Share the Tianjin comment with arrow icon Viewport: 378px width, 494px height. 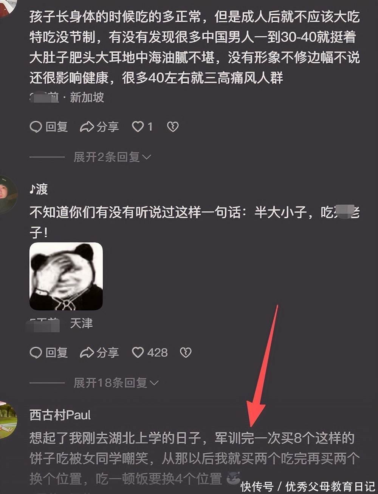pos(87,353)
